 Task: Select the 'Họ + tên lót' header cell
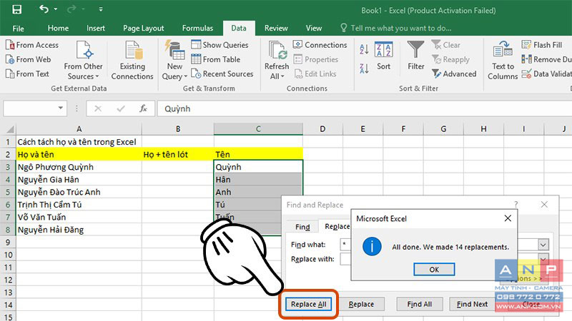tap(177, 154)
